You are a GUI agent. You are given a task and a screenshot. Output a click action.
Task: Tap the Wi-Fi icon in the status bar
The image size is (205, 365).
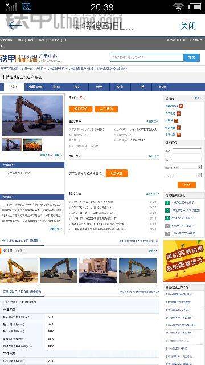(x=178, y=7)
